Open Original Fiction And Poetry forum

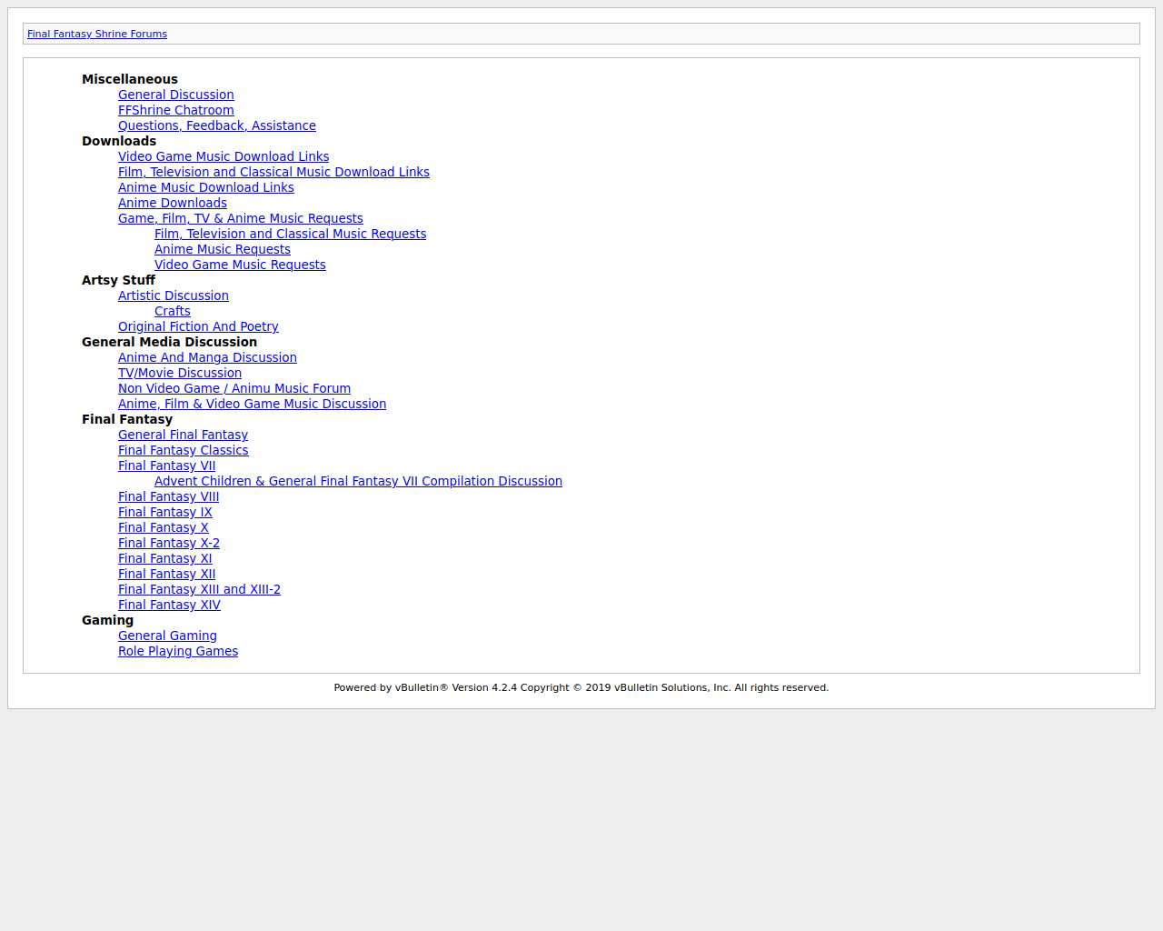198,326
